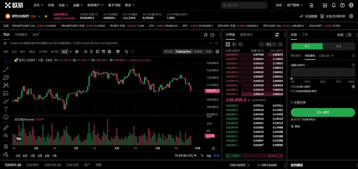
Task: Click the amount (金额) input field
Action: click(323, 72)
